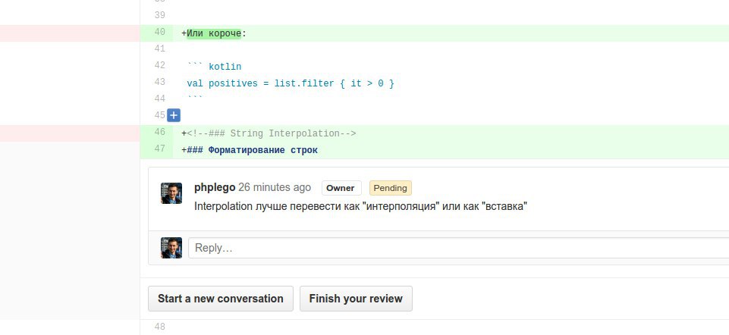729x335 pixels.
Task: Click line number 47 in the diff
Action: 159,149
